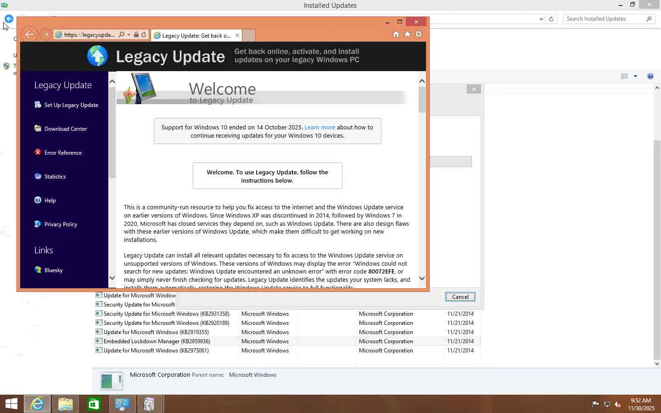Screen dimensions: 661x413
Task: Open File Explorer from the taskbar
Action: tap(65, 404)
